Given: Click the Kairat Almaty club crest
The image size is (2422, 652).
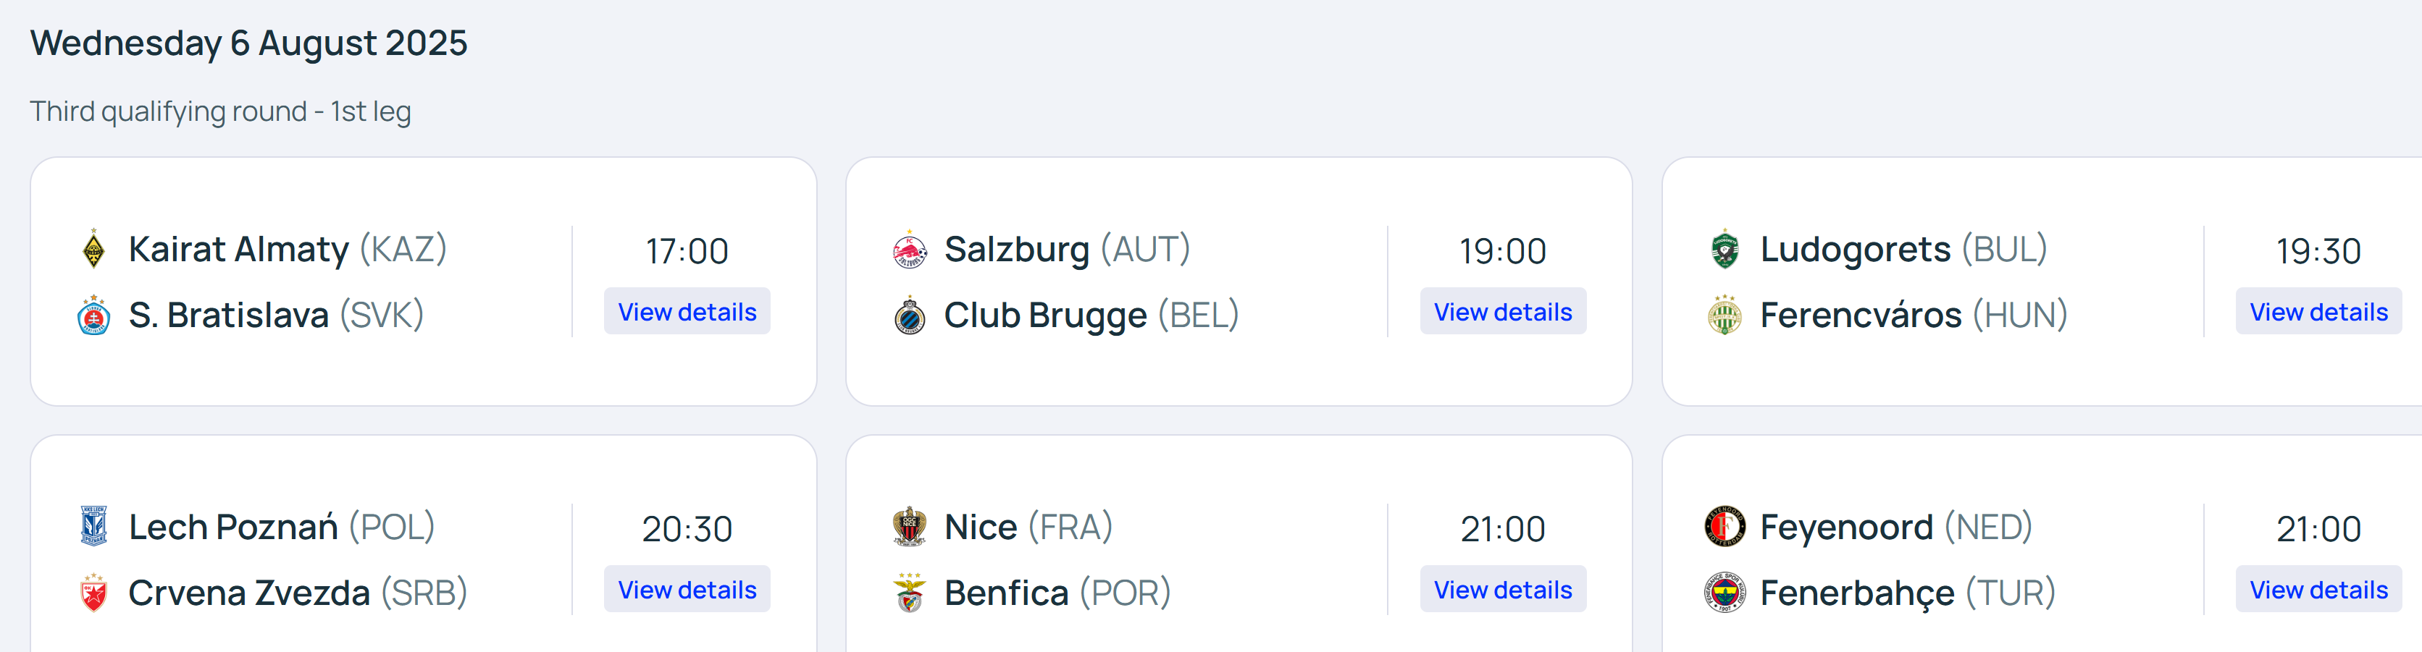Looking at the screenshot, I should point(93,249).
